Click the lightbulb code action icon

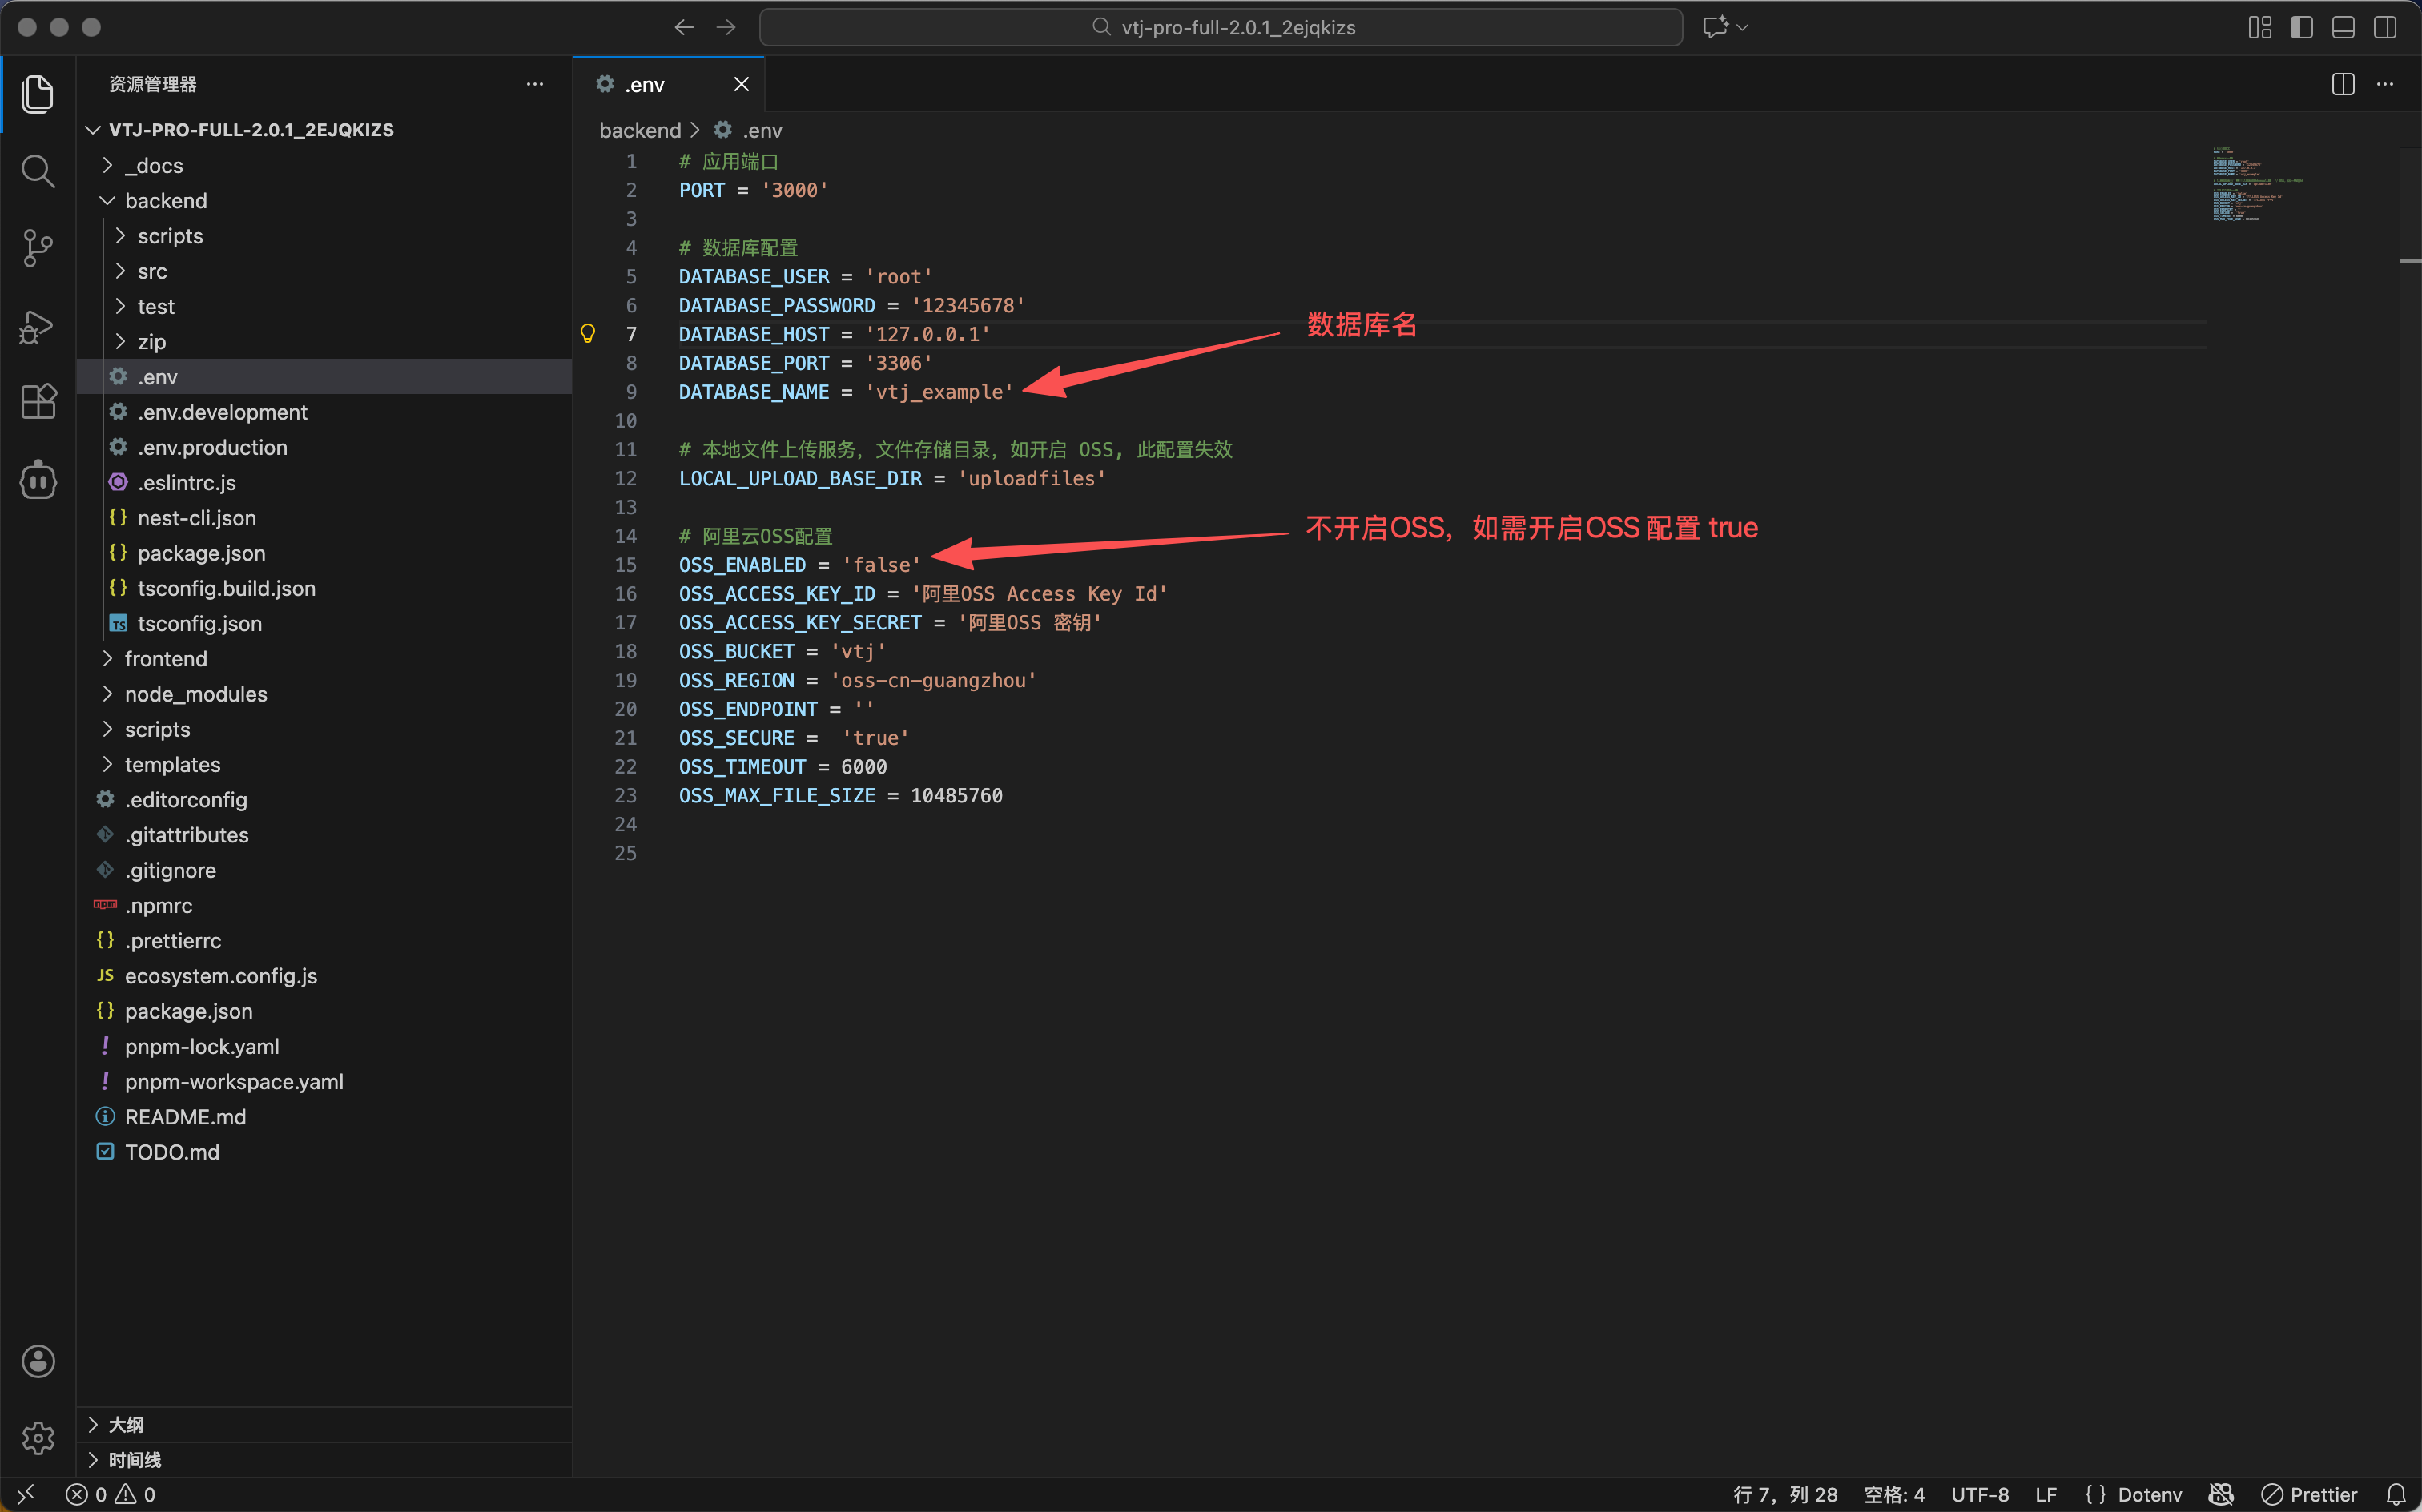(x=588, y=334)
